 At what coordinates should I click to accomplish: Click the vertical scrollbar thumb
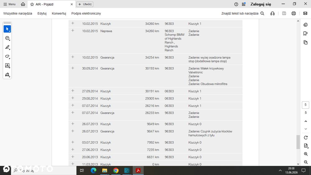[298, 142]
